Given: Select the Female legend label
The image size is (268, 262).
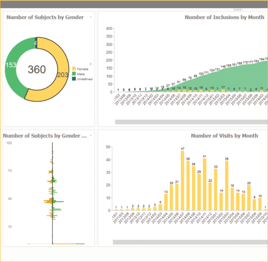Looking at the screenshot, I should 82,69.
